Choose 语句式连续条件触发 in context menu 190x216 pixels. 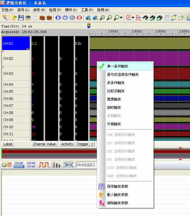pyautogui.click(x=125, y=75)
